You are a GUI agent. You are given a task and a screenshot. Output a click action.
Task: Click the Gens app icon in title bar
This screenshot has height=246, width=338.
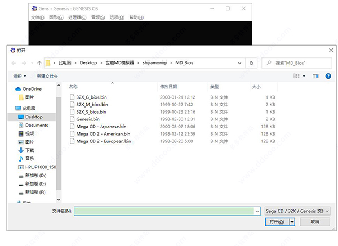pos(34,8)
